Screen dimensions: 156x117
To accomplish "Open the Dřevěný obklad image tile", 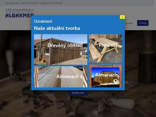I will click(61, 49).
